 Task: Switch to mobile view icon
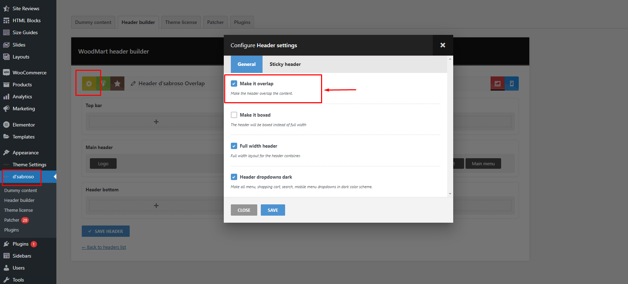[512, 84]
